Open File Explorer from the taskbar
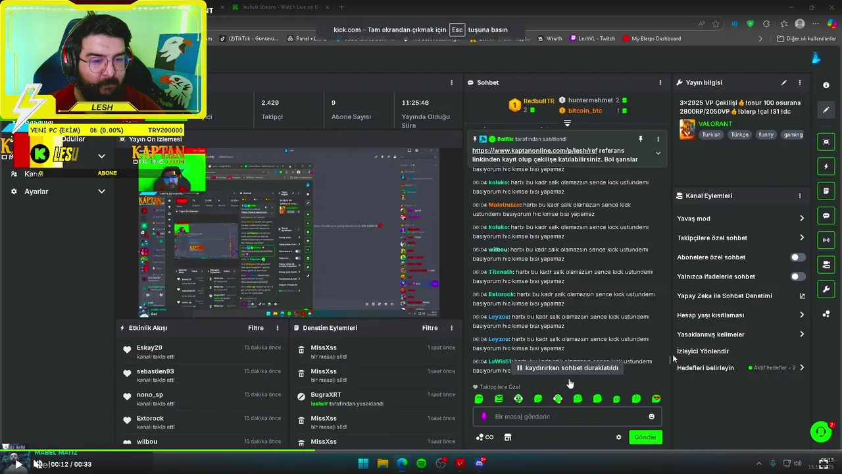Screen dimensions: 842x474 (383, 463)
